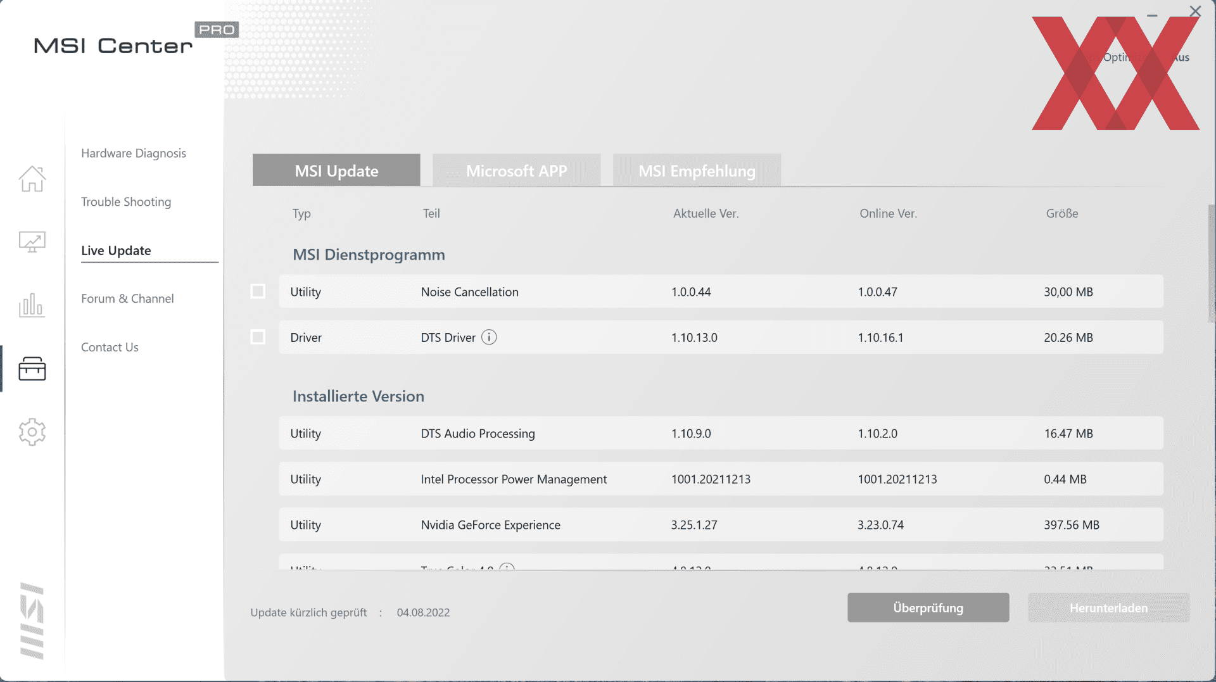This screenshot has width=1216, height=682.
Task: Open Forum & Channel menu item
Action: pos(127,299)
